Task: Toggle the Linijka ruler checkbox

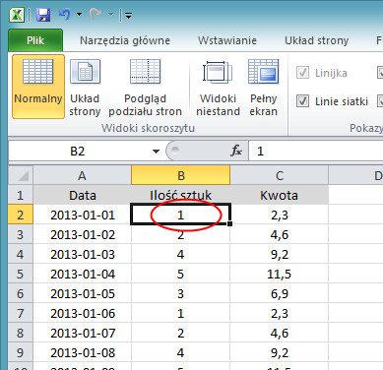Action: coord(302,73)
